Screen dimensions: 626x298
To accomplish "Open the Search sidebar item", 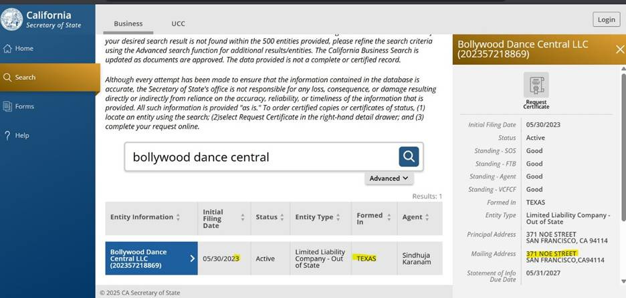I will 49,77.
